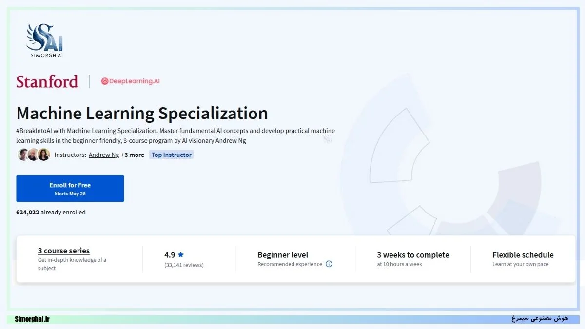Click the Enroll for Free button

pos(70,189)
